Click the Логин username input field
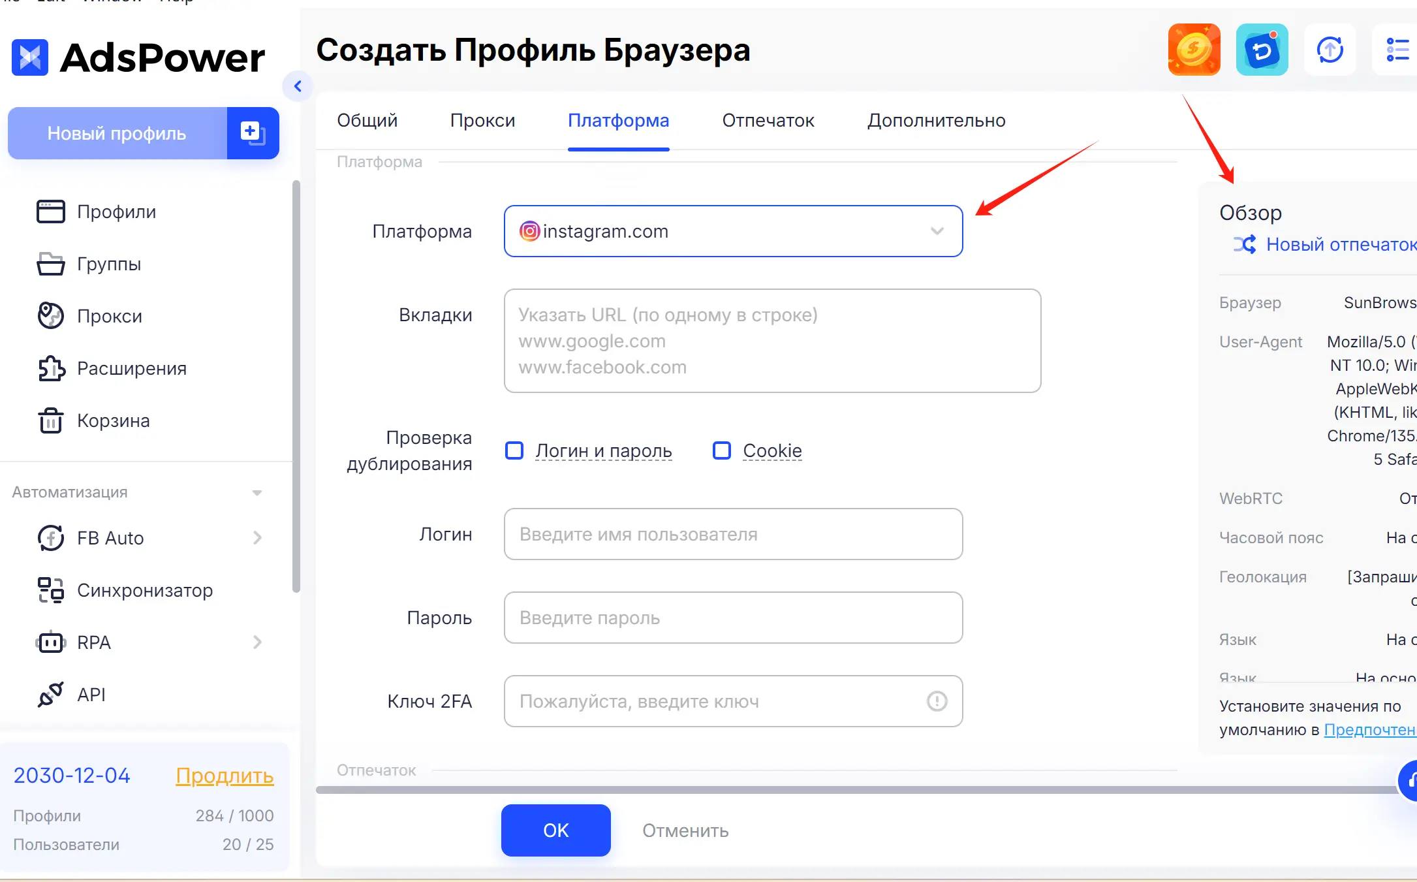Screen dimensions: 1417x882 734,534
